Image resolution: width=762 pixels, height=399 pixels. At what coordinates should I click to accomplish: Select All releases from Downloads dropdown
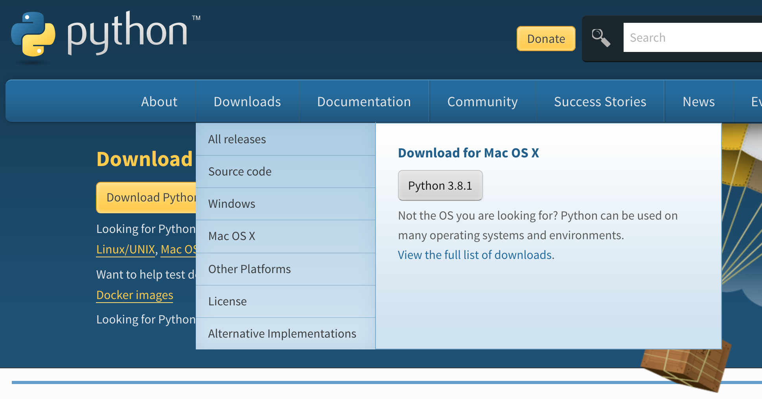[285, 139]
